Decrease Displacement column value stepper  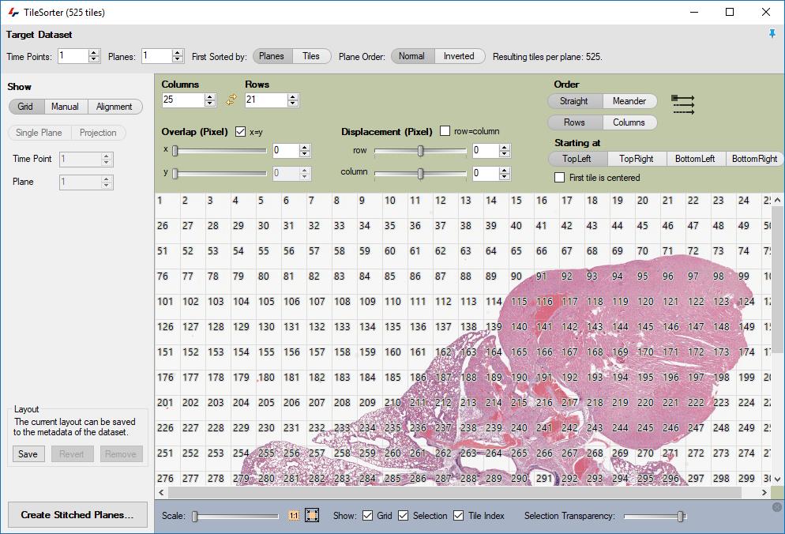[505, 176]
